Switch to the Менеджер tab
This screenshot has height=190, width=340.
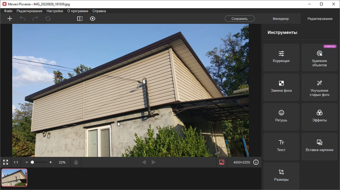(281, 19)
